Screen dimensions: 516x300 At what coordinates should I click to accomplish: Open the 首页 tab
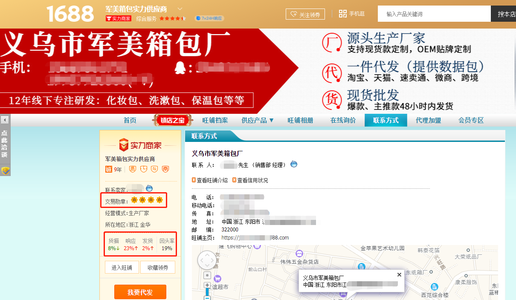coord(130,121)
